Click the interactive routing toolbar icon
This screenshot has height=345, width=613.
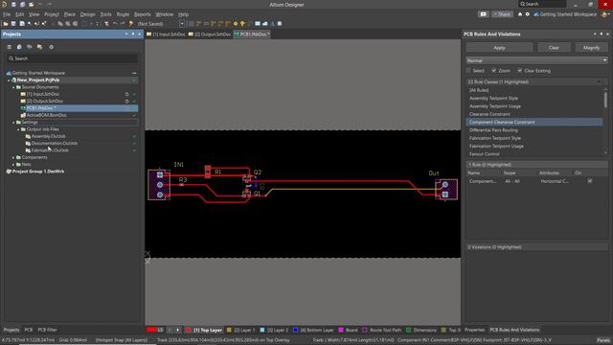(x=198, y=23)
